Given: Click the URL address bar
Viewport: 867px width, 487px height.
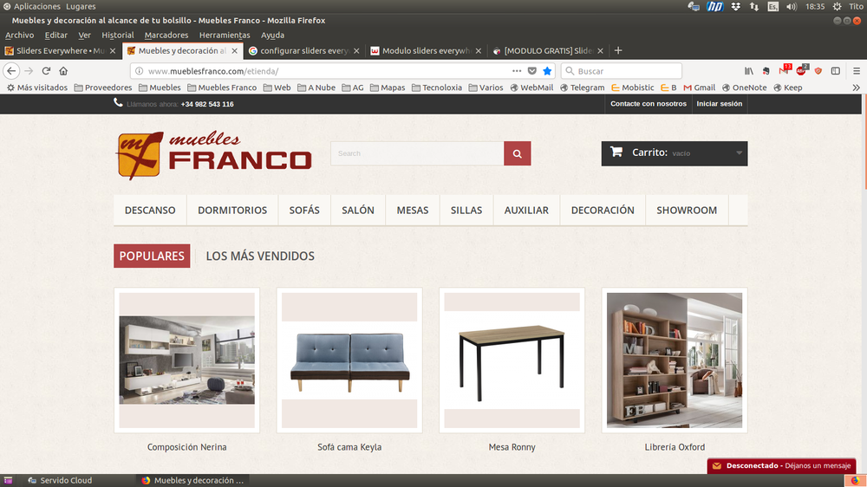Looking at the screenshot, I should [x=326, y=71].
